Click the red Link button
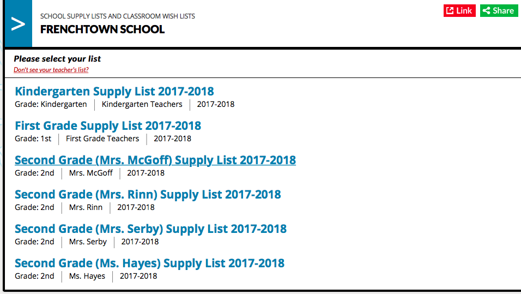The image size is (521, 294). coord(459,11)
